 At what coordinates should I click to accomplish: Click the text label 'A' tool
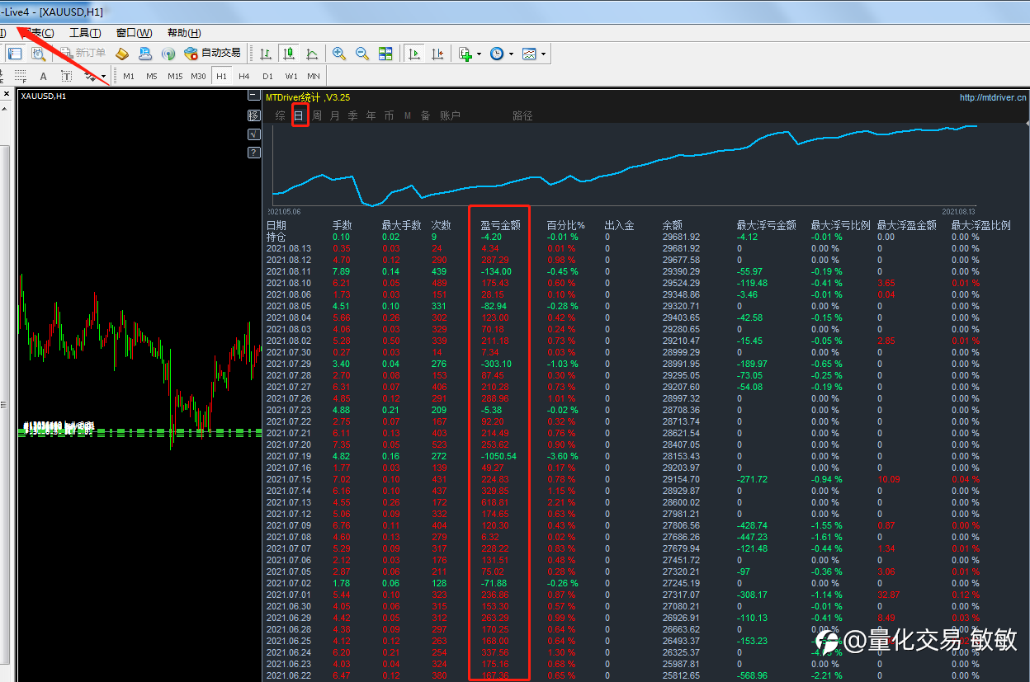tap(44, 77)
